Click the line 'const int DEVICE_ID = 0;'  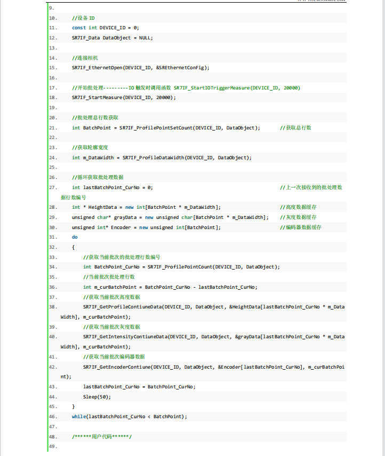(x=106, y=28)
